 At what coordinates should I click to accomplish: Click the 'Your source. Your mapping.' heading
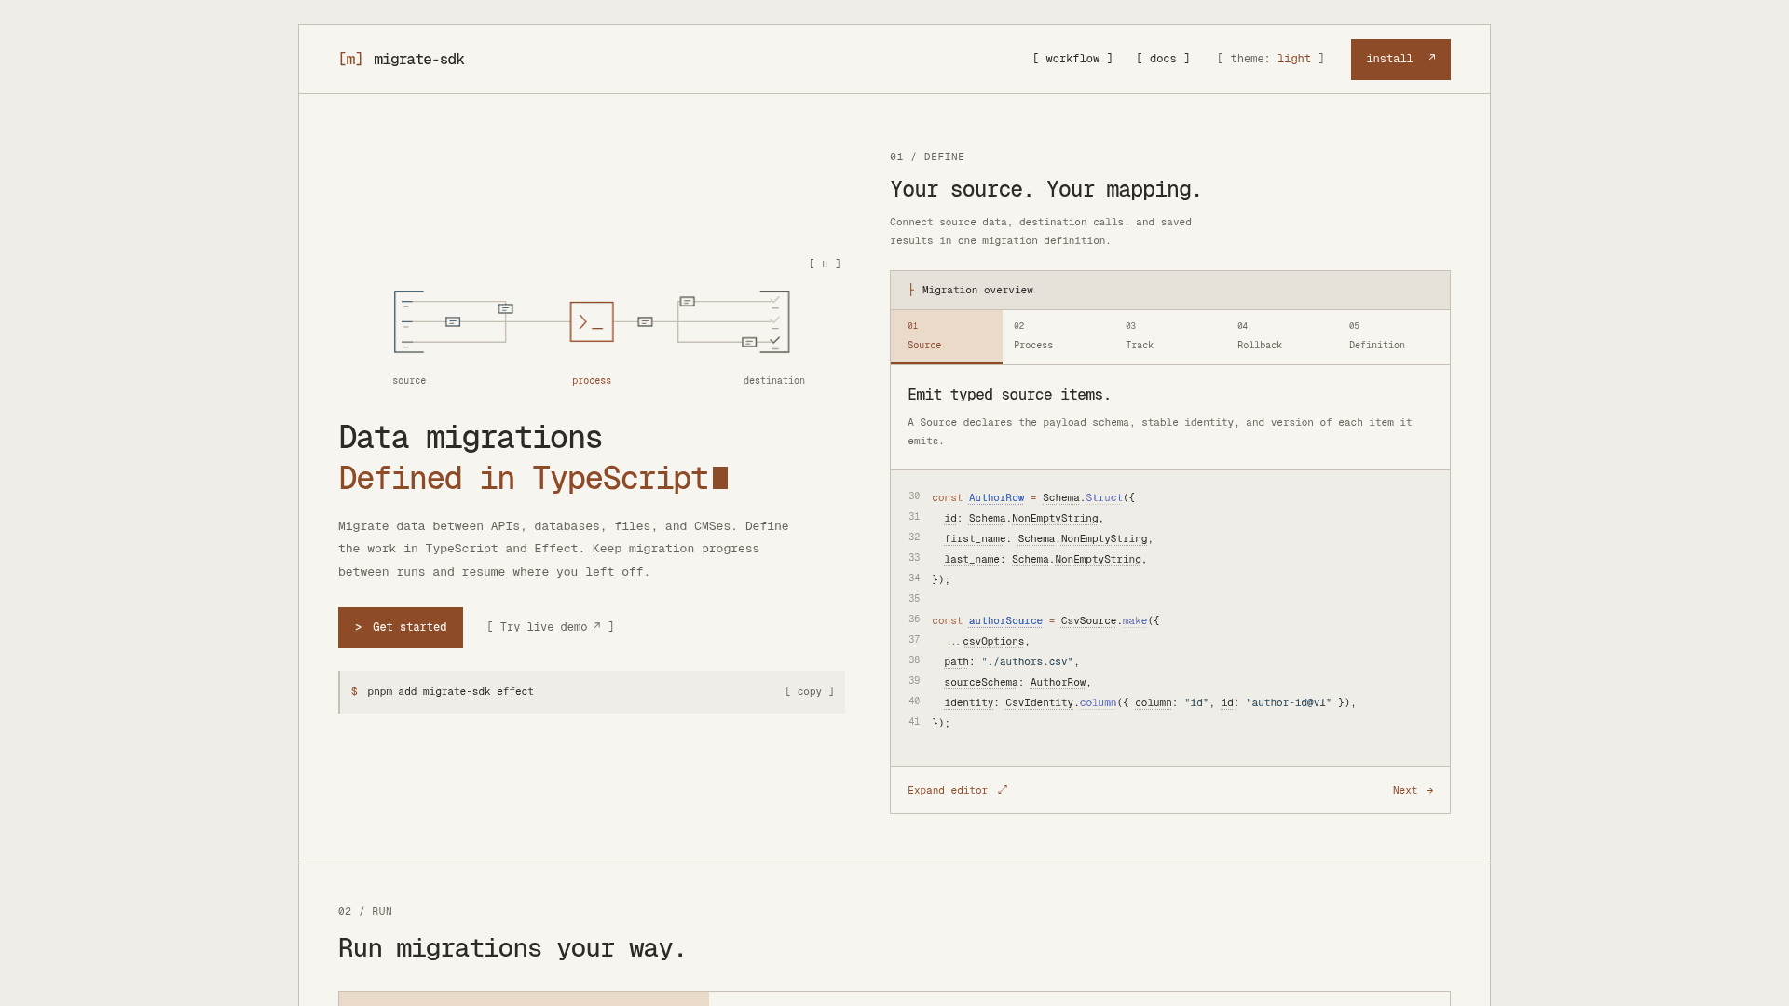[1045, 190]
